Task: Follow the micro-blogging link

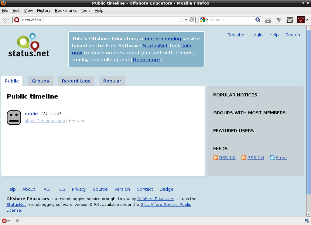Action: [x=163, y=39]
